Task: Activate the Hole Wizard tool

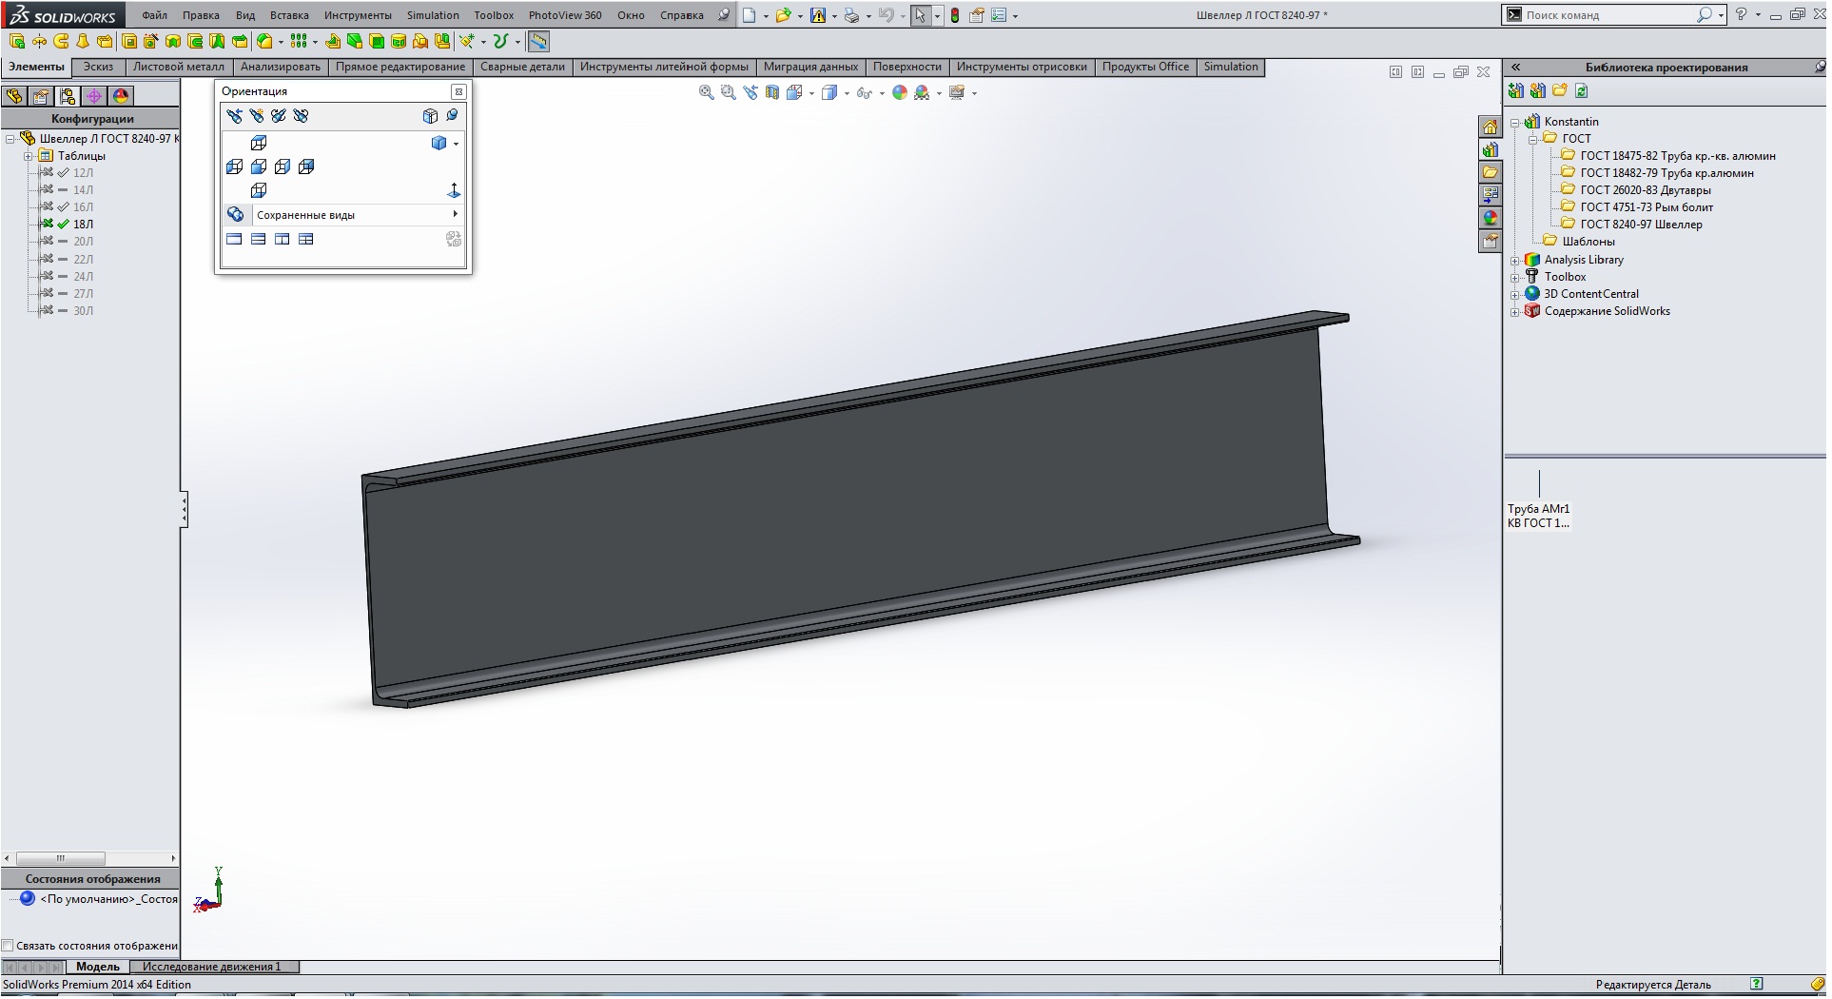Action: point(149,41)
